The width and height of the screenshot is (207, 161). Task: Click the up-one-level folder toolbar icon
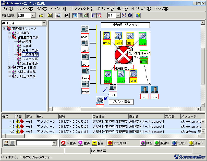click(x=50, y=15)
